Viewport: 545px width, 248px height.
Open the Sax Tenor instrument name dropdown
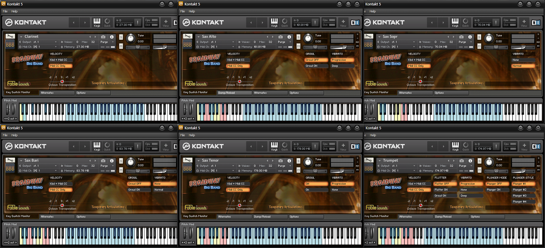click(198, 161)
